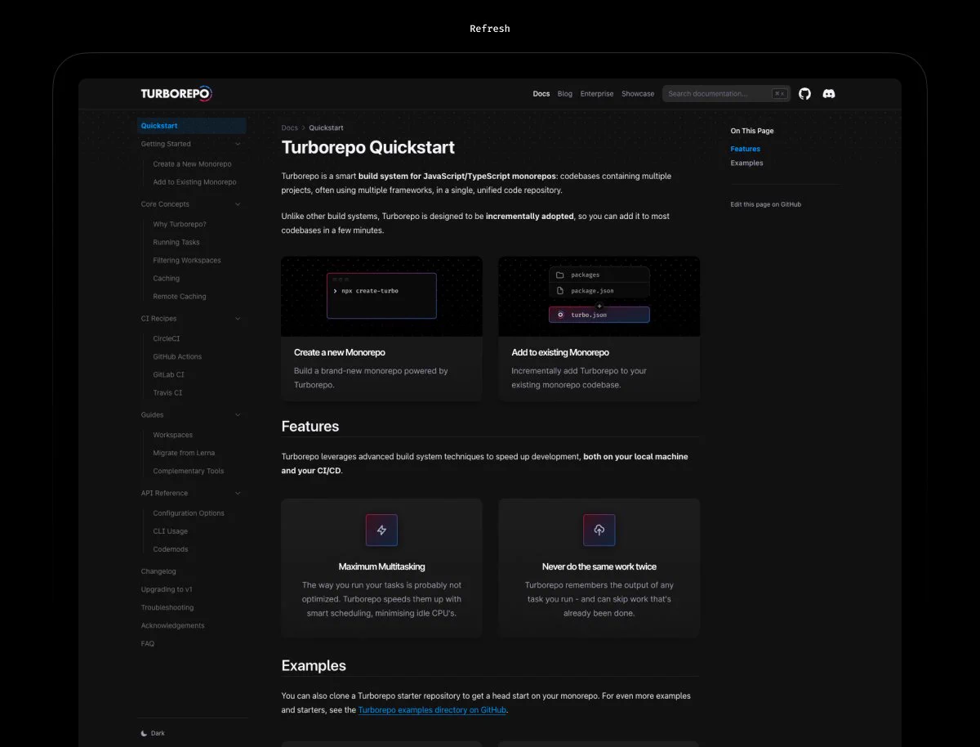Open the GitLab CI recipe
The width and height of the screenshot is (980, 747).
[168, 375]
